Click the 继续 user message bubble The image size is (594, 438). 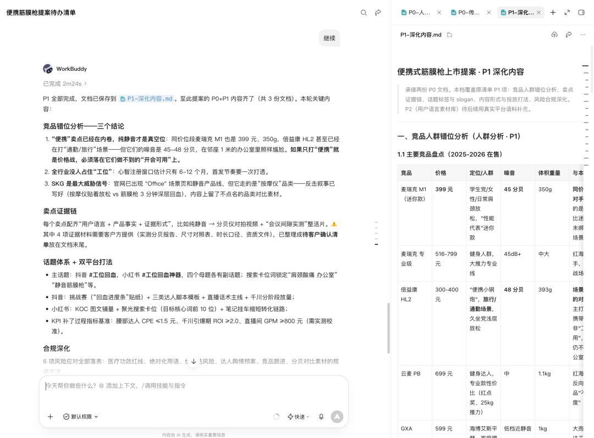click(329, 38)
